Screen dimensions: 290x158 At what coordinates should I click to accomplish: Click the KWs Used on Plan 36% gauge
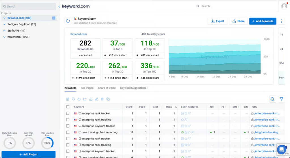[x=47, y=143]
